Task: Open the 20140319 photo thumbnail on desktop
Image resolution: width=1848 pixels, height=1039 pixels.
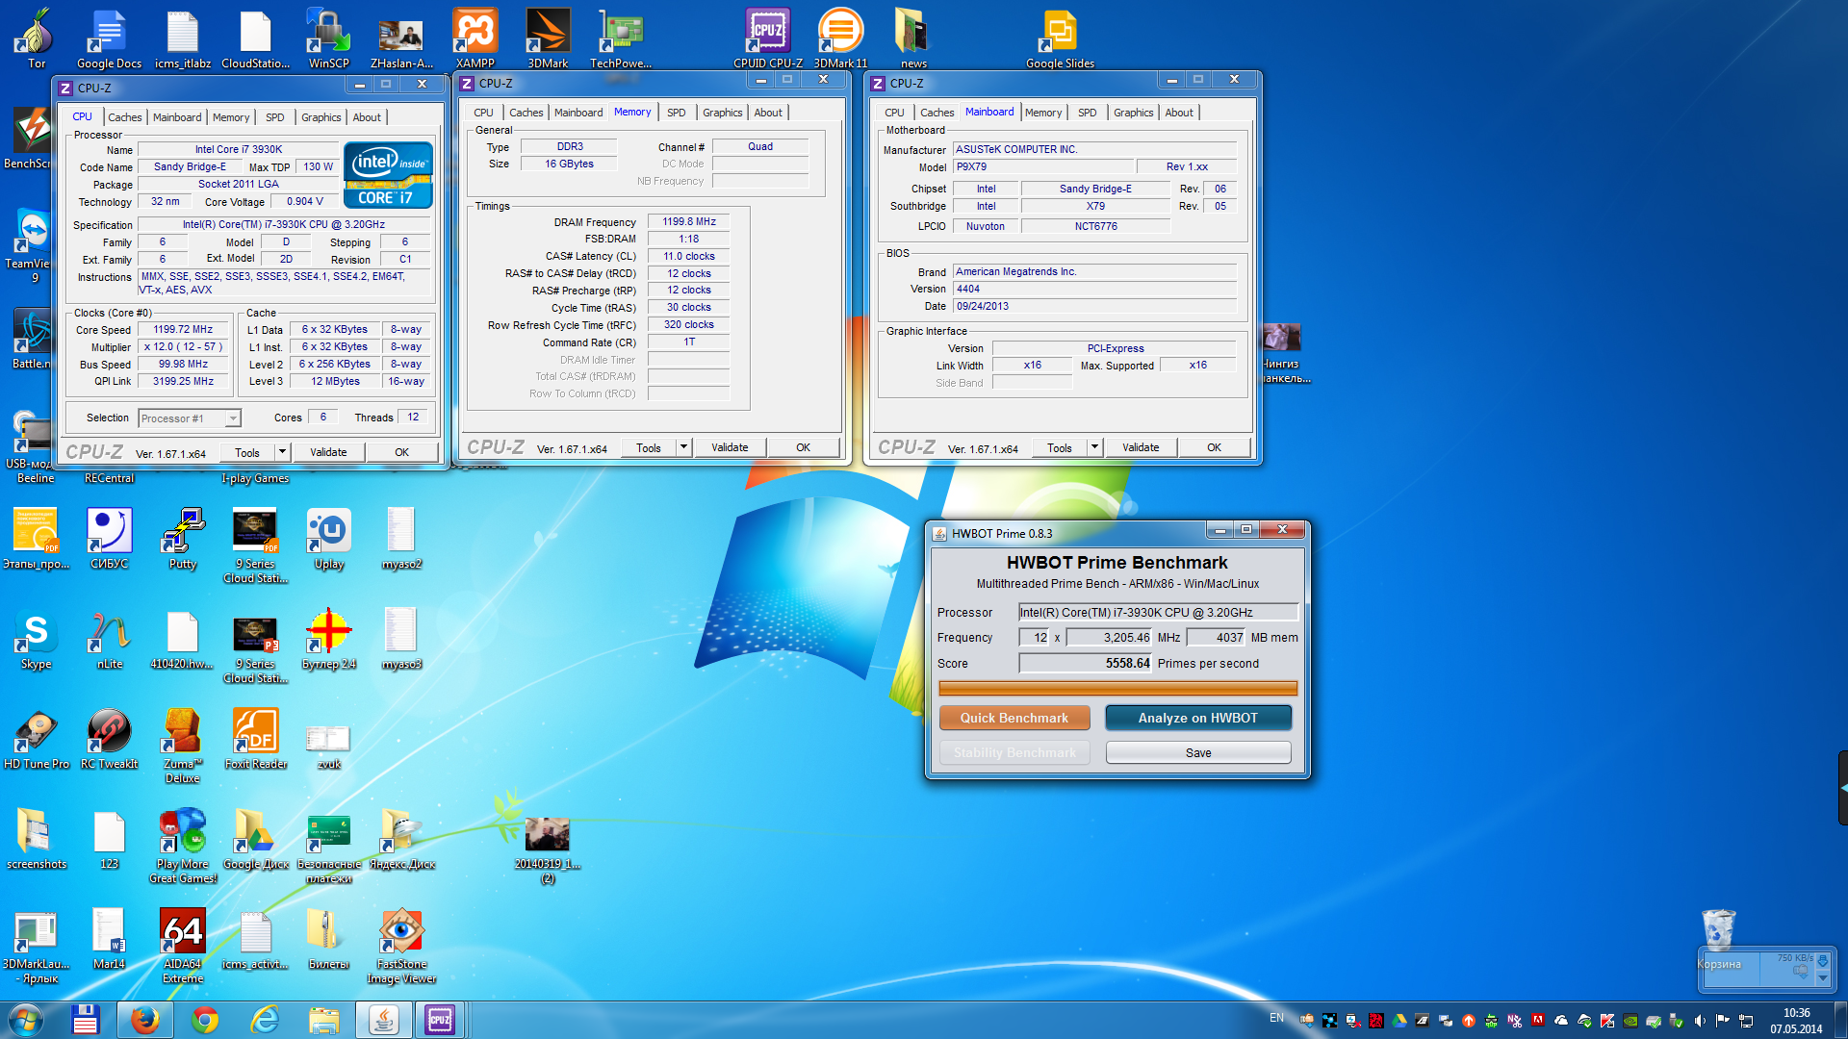Action: pos(548,849)
